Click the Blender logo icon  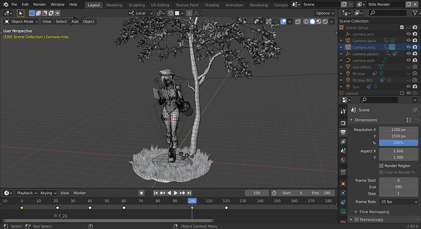point(5,4)
